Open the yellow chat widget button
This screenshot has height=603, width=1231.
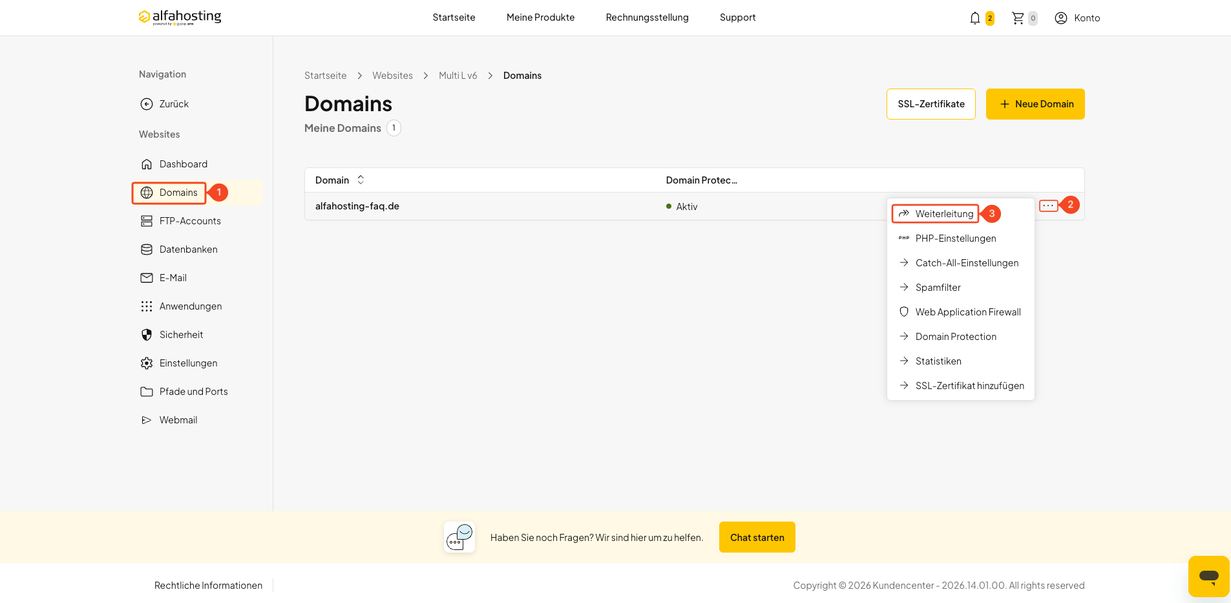click(x=1208, y=576)
